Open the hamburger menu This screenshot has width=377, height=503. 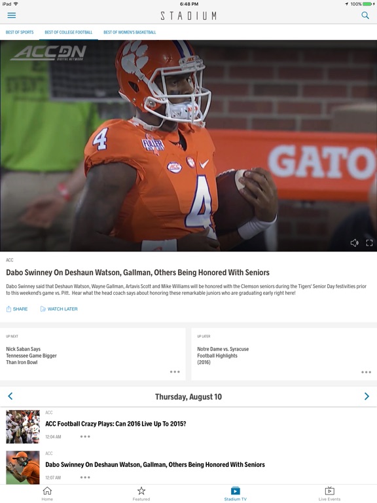12,16
